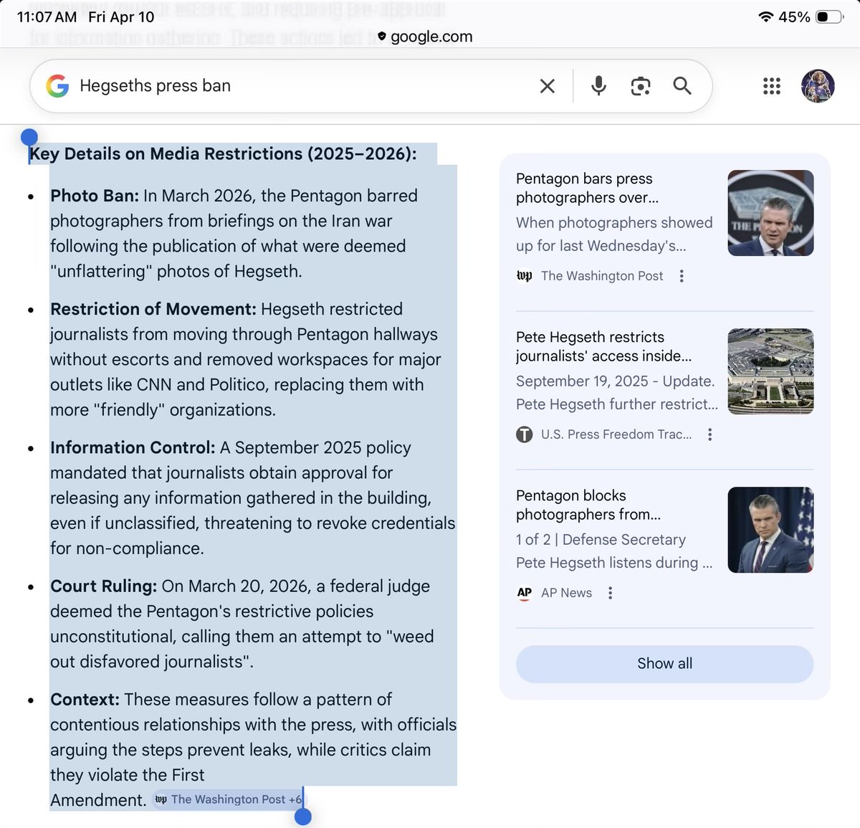Click the 'When photographers showed' snippet text
860x828 pixels.
(x=614, y=223)
